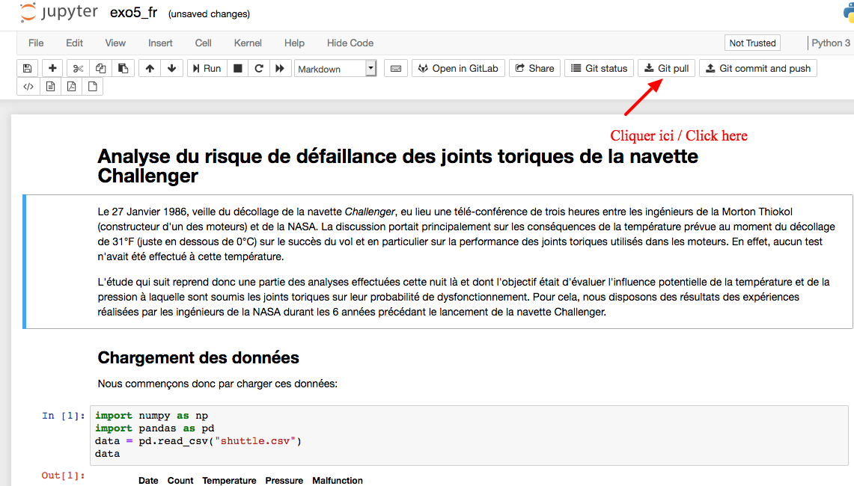854x486 pixels.
Task: Click the pandas import code cell
Action: (469, 434)
